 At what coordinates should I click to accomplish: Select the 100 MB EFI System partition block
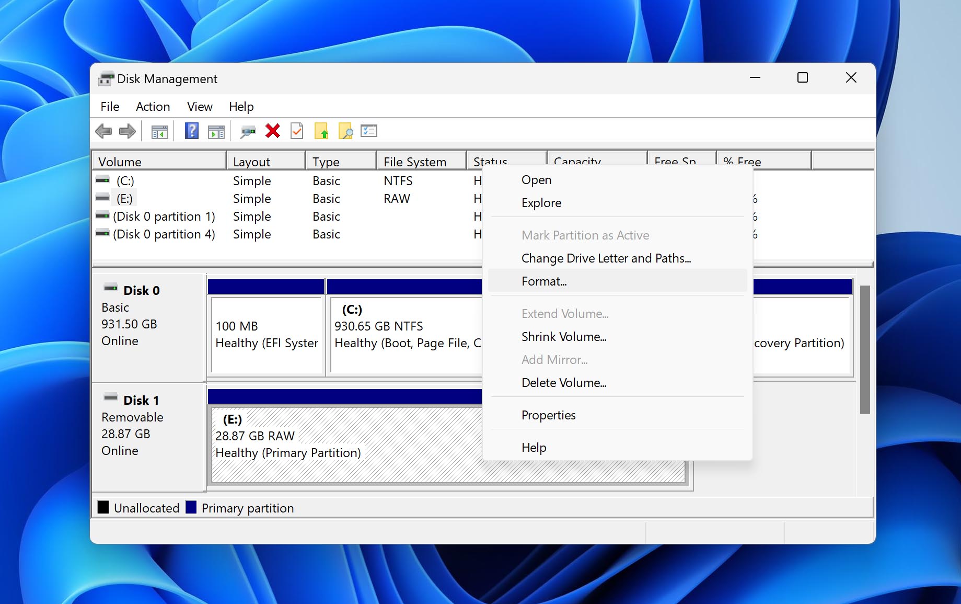click(267, 335)
